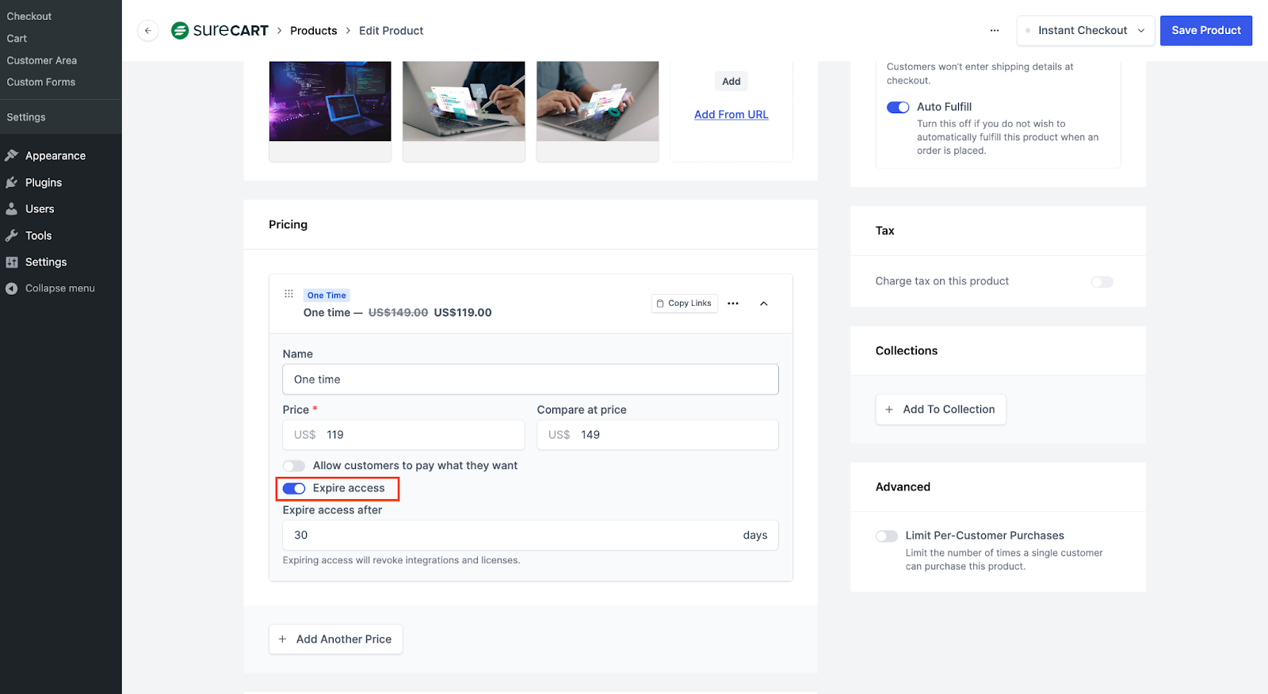
Task: Click Collapse menu in sidebar
Action: click(x=60, y=288)
